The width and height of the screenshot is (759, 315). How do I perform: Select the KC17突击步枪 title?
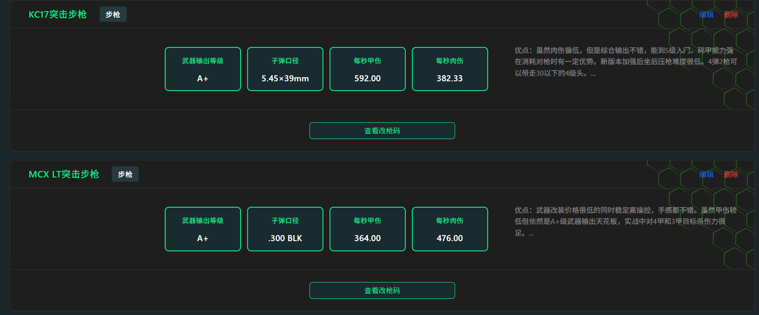(58, 14)
